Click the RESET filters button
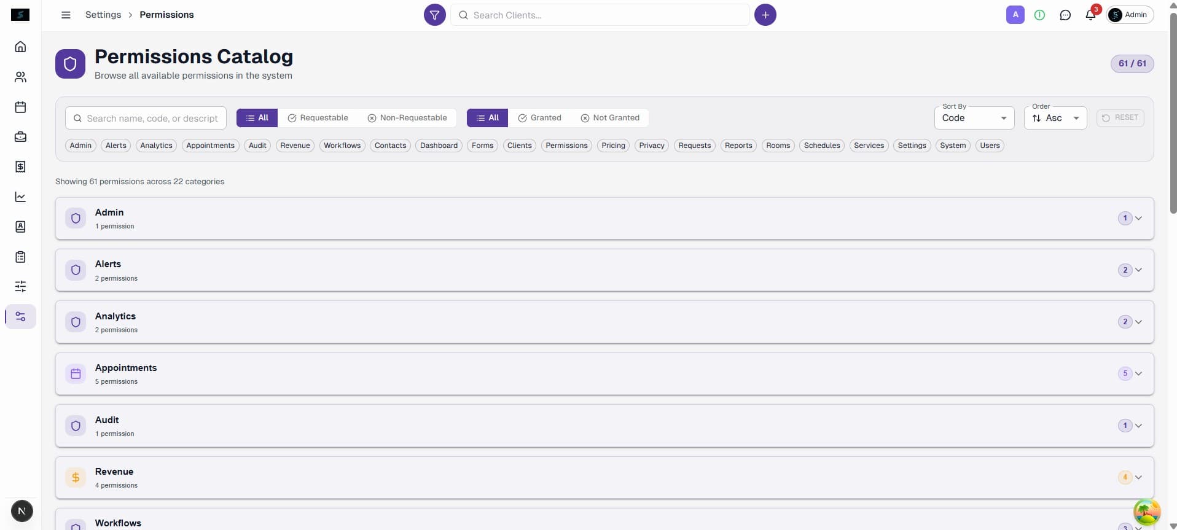This screenshot has height=530, width=1177. pos(1120,118)
